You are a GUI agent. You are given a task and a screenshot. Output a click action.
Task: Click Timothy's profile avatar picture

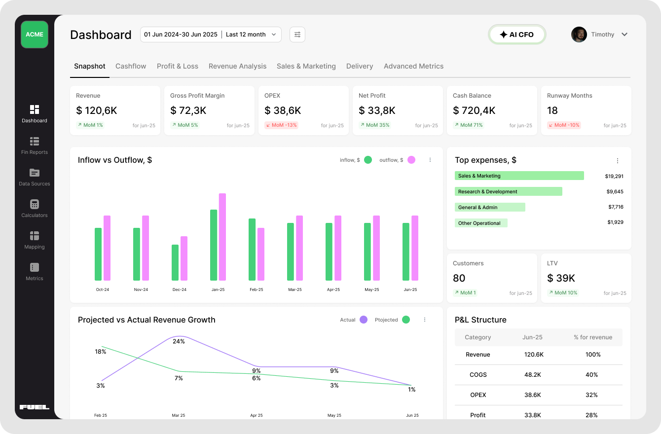579,35
